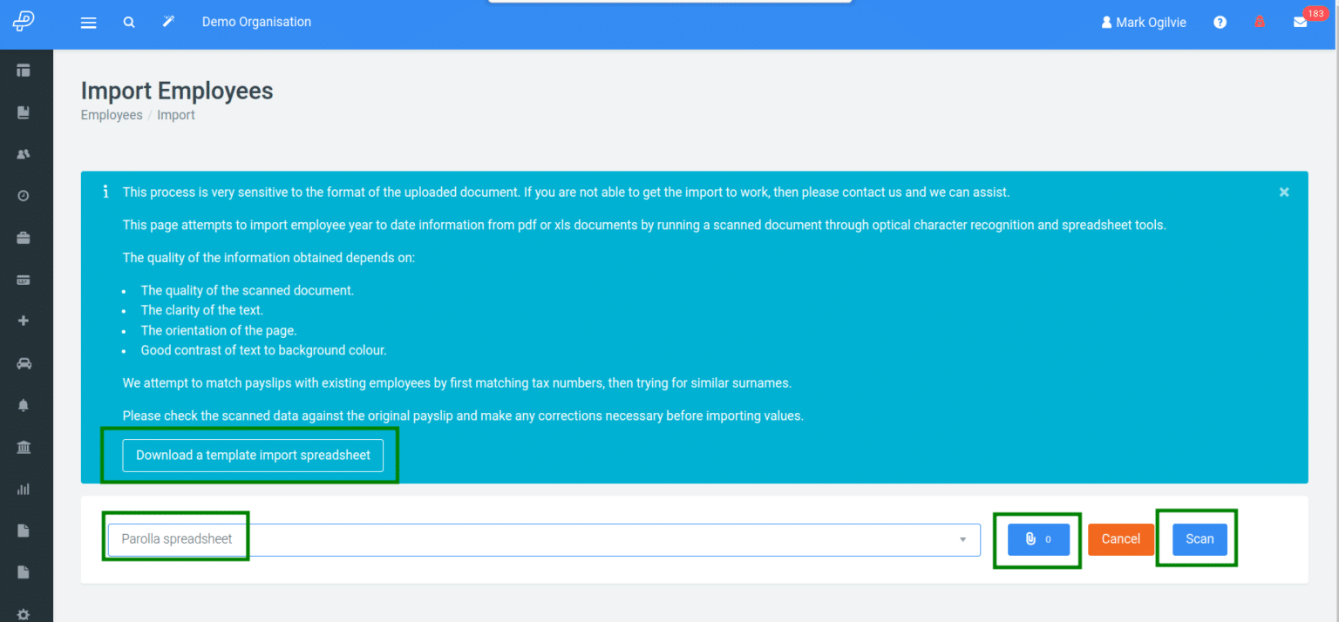Click the car icon in the sidebar
The width and height of the screenshot is (1339, 622).
pyautogui.click(x=24, y=363)
